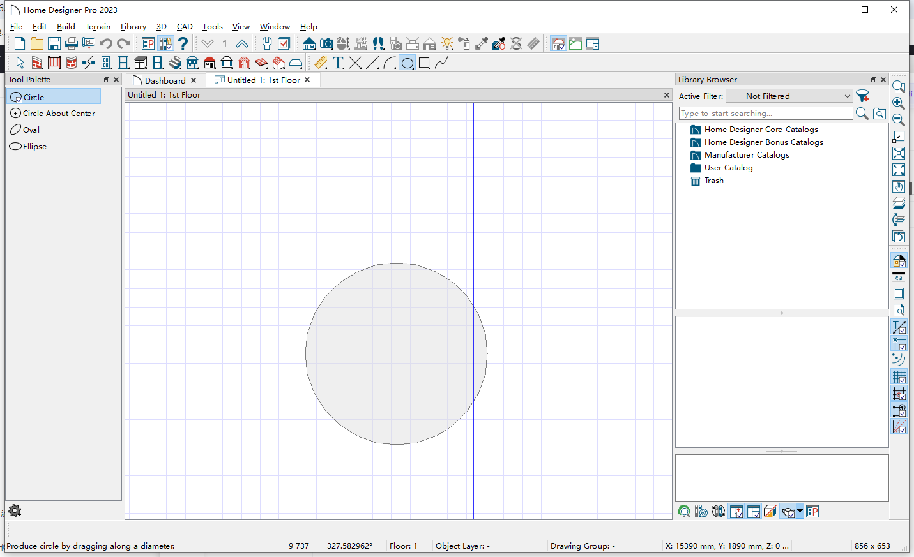This screenshot has width=914, height=557.
Task: Click the library search text field
Action: click(765, 114)
